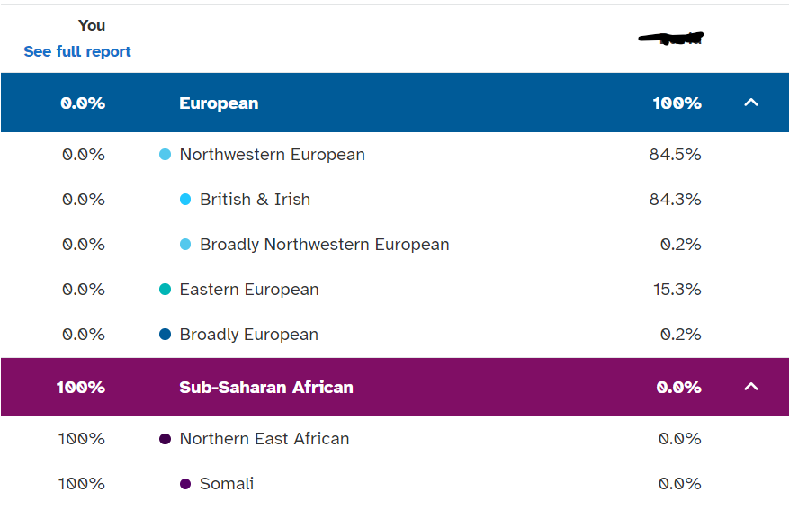Click the You column heading
The width and height of the screenshot is (789, 510).
(x=92, y=25)
